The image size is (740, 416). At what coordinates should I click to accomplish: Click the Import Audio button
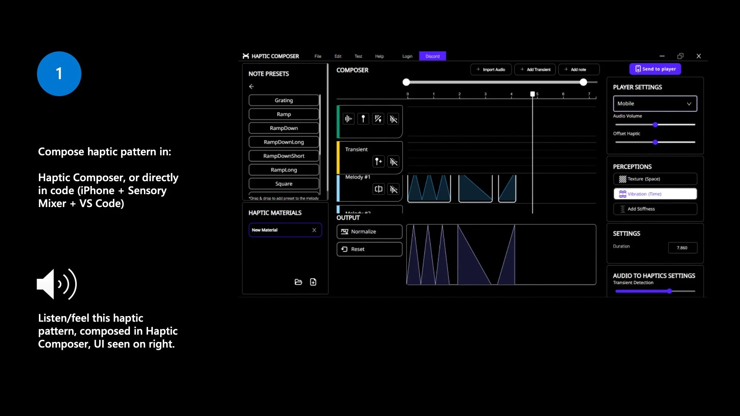point(491,70)
